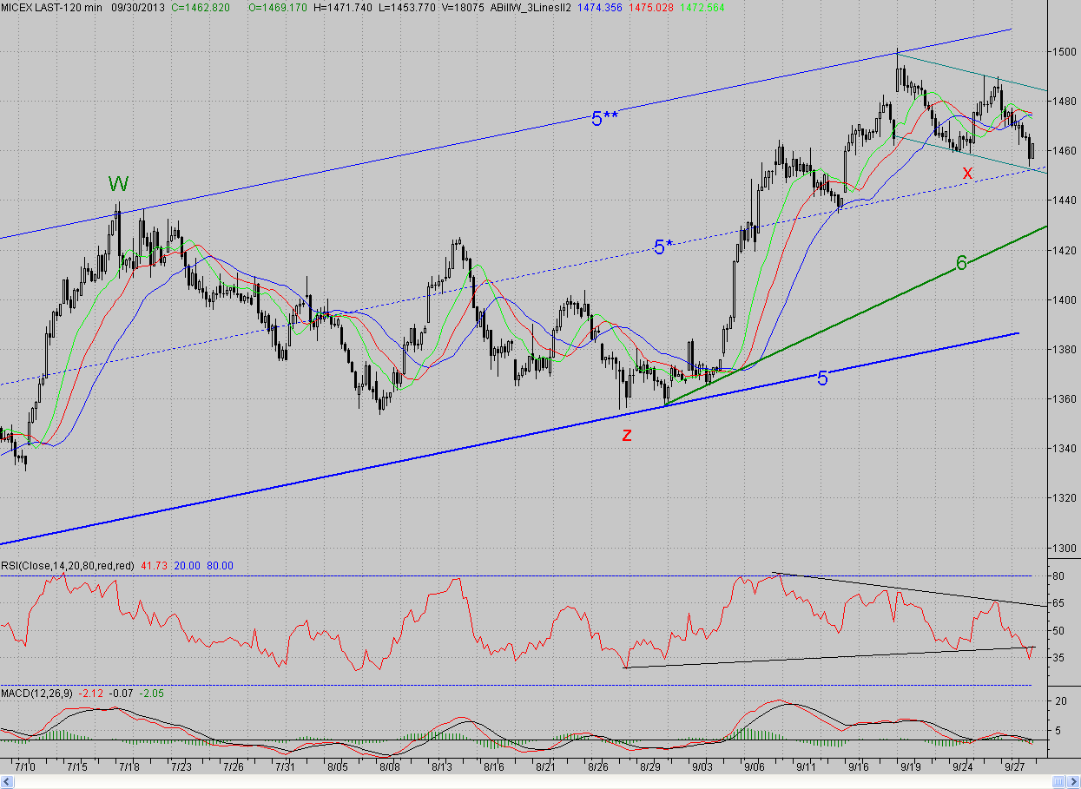
Task: Click the high value H=1471.740
Action: pos(343,8)
